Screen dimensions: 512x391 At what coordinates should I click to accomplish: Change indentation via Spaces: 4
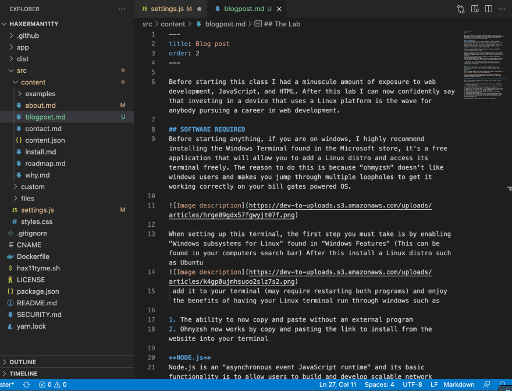[379, 385]
